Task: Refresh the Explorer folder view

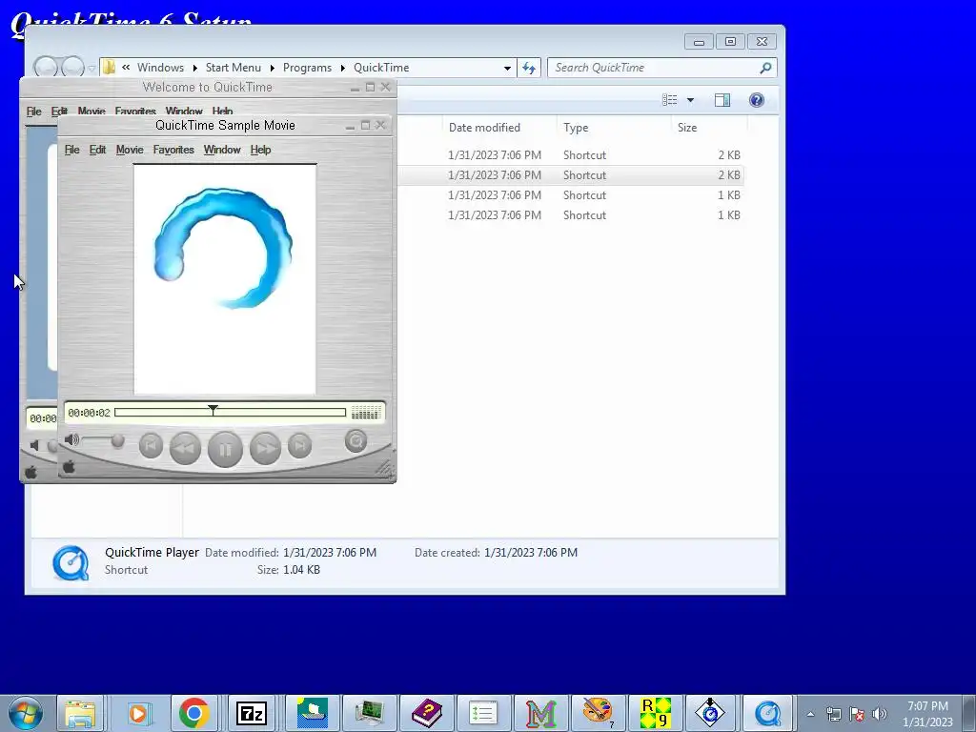Action: click(529, 68)
